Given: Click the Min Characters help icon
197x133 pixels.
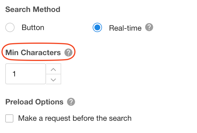Looking at the screenshot, I should (68, 53).
